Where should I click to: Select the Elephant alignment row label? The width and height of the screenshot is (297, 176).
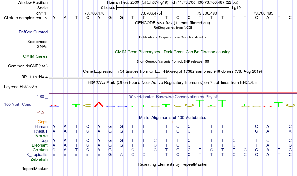pyautogui.click(x=40, y=145)
